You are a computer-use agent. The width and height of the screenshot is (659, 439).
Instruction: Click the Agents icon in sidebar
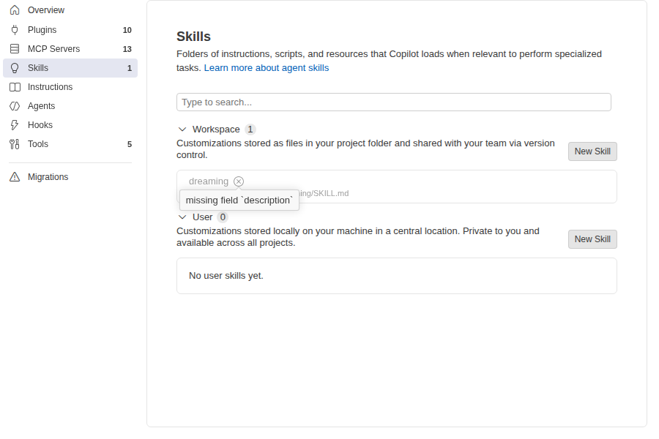coord(15,106)
